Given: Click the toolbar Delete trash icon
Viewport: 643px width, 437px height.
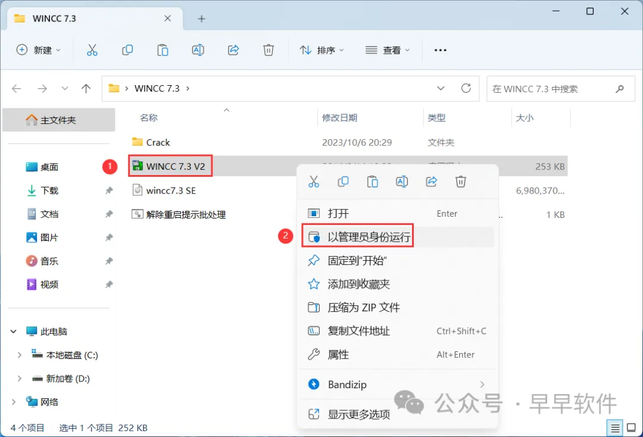Looking at the screenshot, I should click(x=268, y=50).
